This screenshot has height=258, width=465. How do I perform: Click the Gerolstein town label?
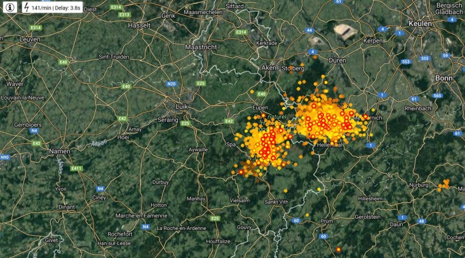pos(368,217)
